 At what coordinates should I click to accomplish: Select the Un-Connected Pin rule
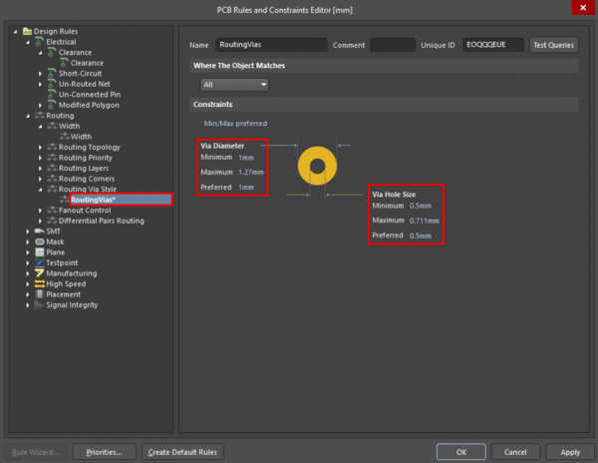[90, 94]
